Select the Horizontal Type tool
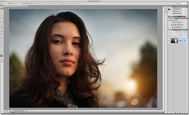The height and width of the screenshot is (115, 189). click(2, 43)
